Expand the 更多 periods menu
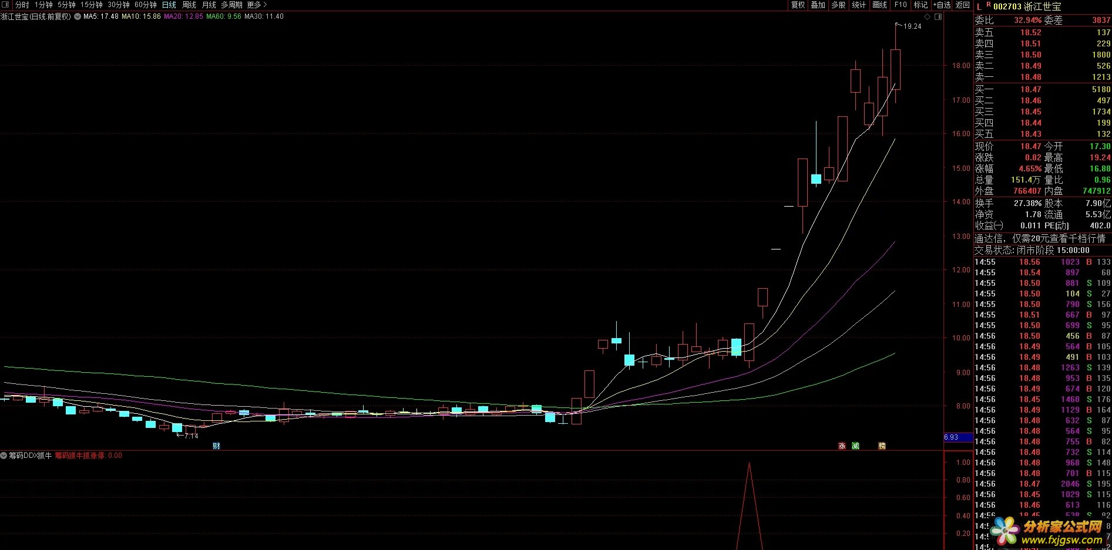 tap(257, 5)
